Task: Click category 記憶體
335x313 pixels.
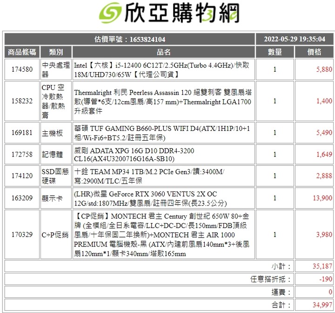Action: (52, 155)
